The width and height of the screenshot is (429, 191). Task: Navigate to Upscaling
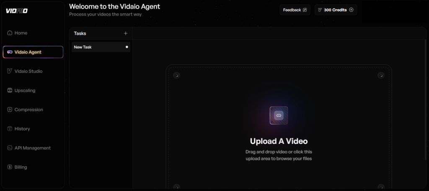pyautogui.click(x=33, y=90)
